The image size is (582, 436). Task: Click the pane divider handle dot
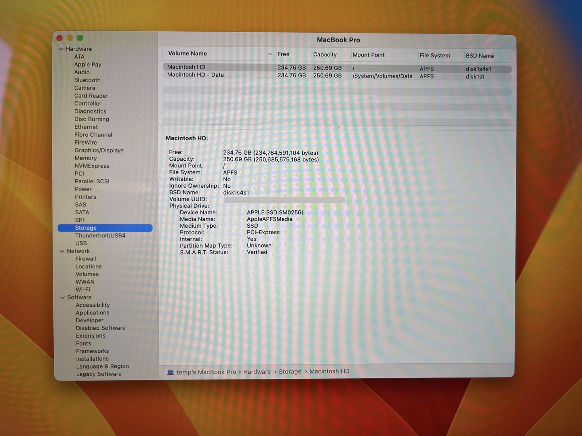(339, 128)
